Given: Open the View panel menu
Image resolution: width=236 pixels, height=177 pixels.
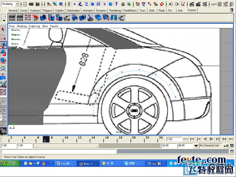Looking at the screenshot, I should [12, 26].
